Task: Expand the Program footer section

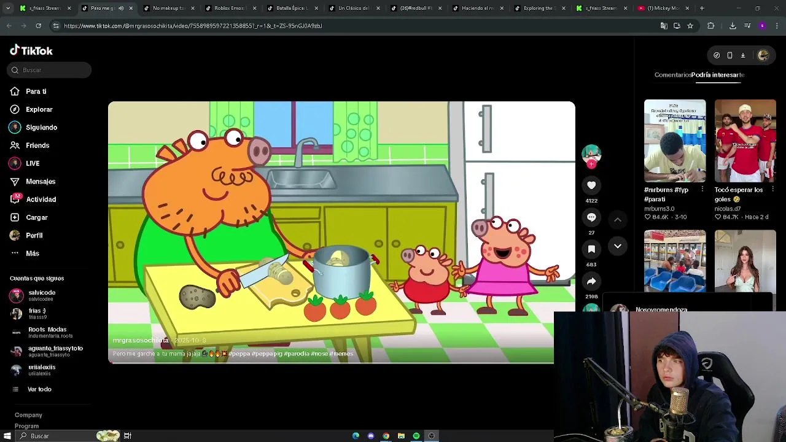Action: pyautogui.click(x=26, y=426)
